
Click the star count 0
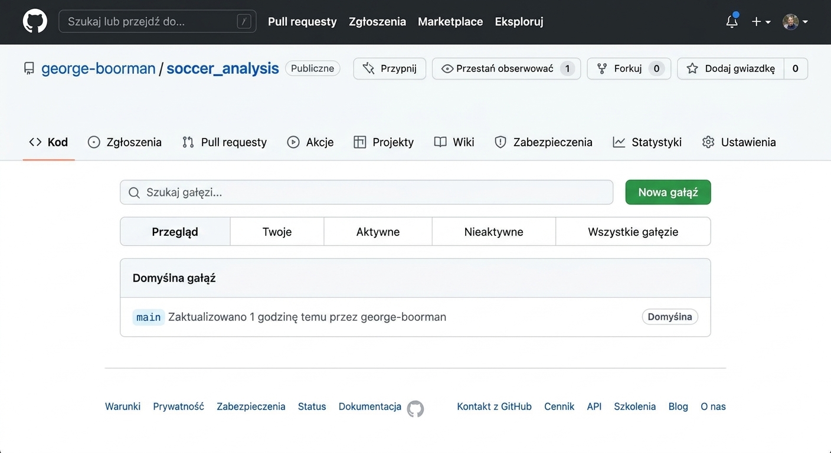pyautogui.click(x=796, y=68)
